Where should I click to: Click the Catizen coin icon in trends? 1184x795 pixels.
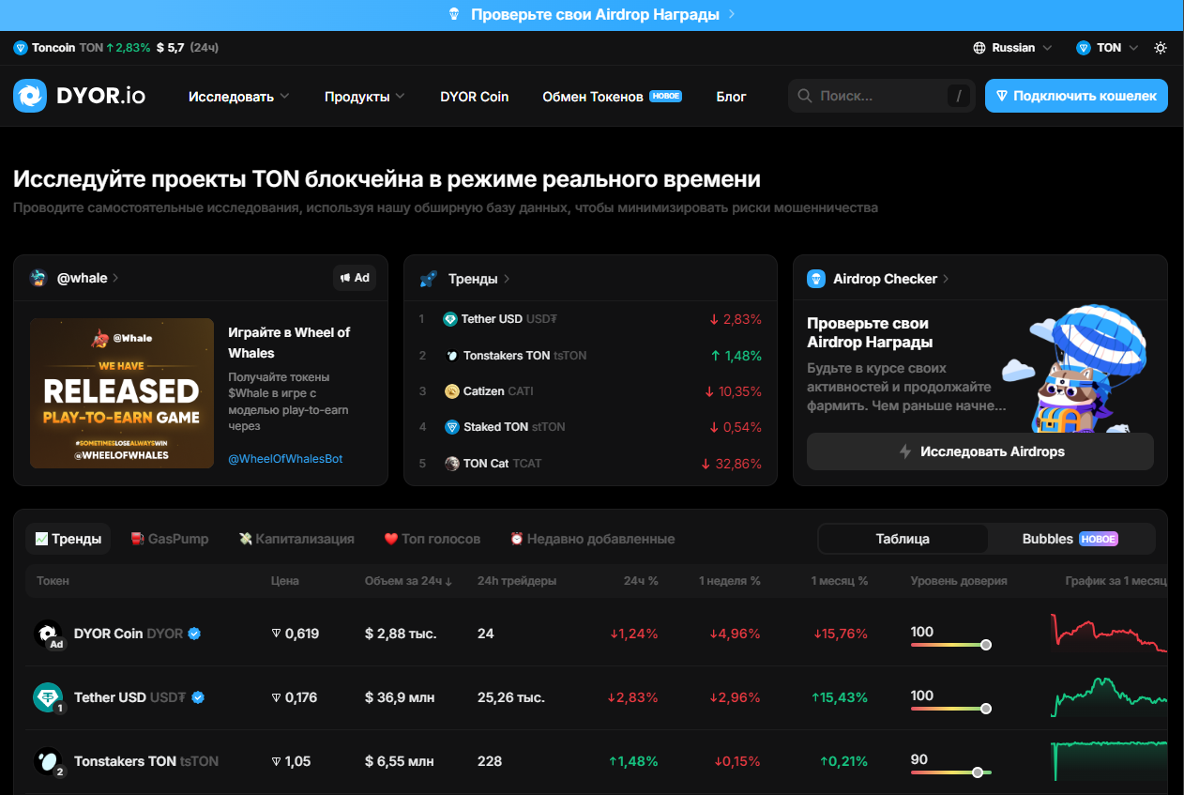click(452, 391)
